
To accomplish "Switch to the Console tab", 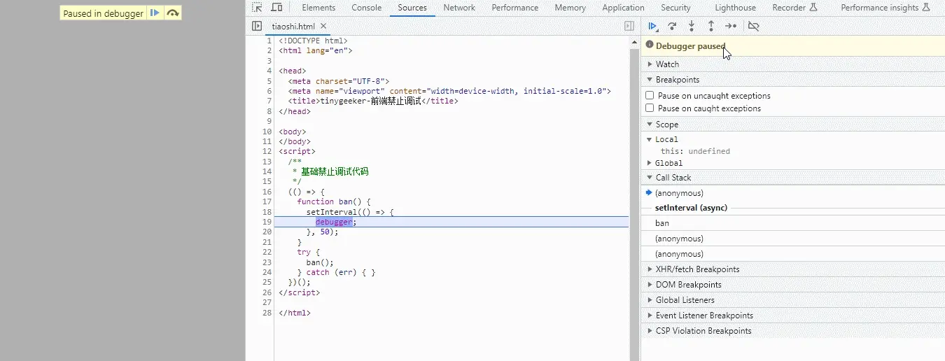I will [x=367, y=8].
